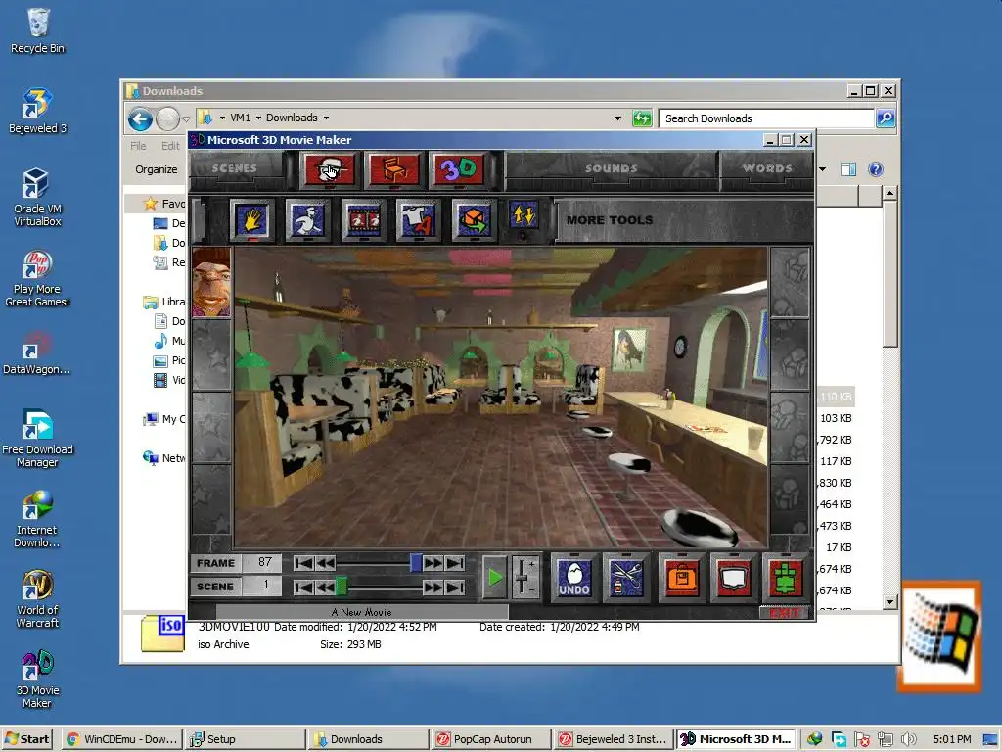Expand the Downloads breadcrumb dropdown arrow

click(326, 118)
